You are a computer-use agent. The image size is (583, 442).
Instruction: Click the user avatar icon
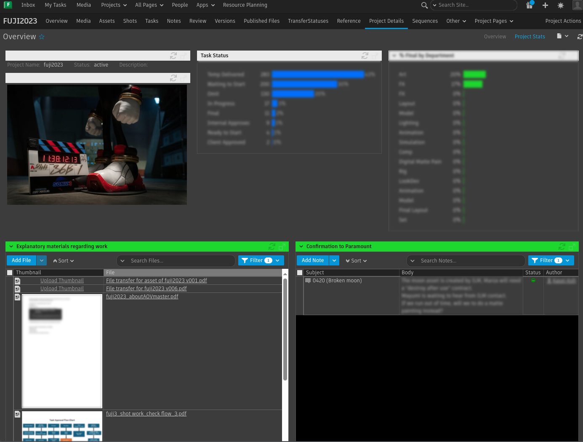click(x=577, y=5)
